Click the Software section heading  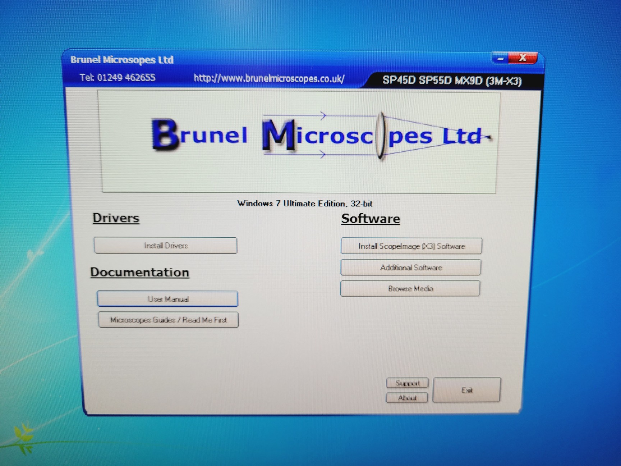pos(370,219)
